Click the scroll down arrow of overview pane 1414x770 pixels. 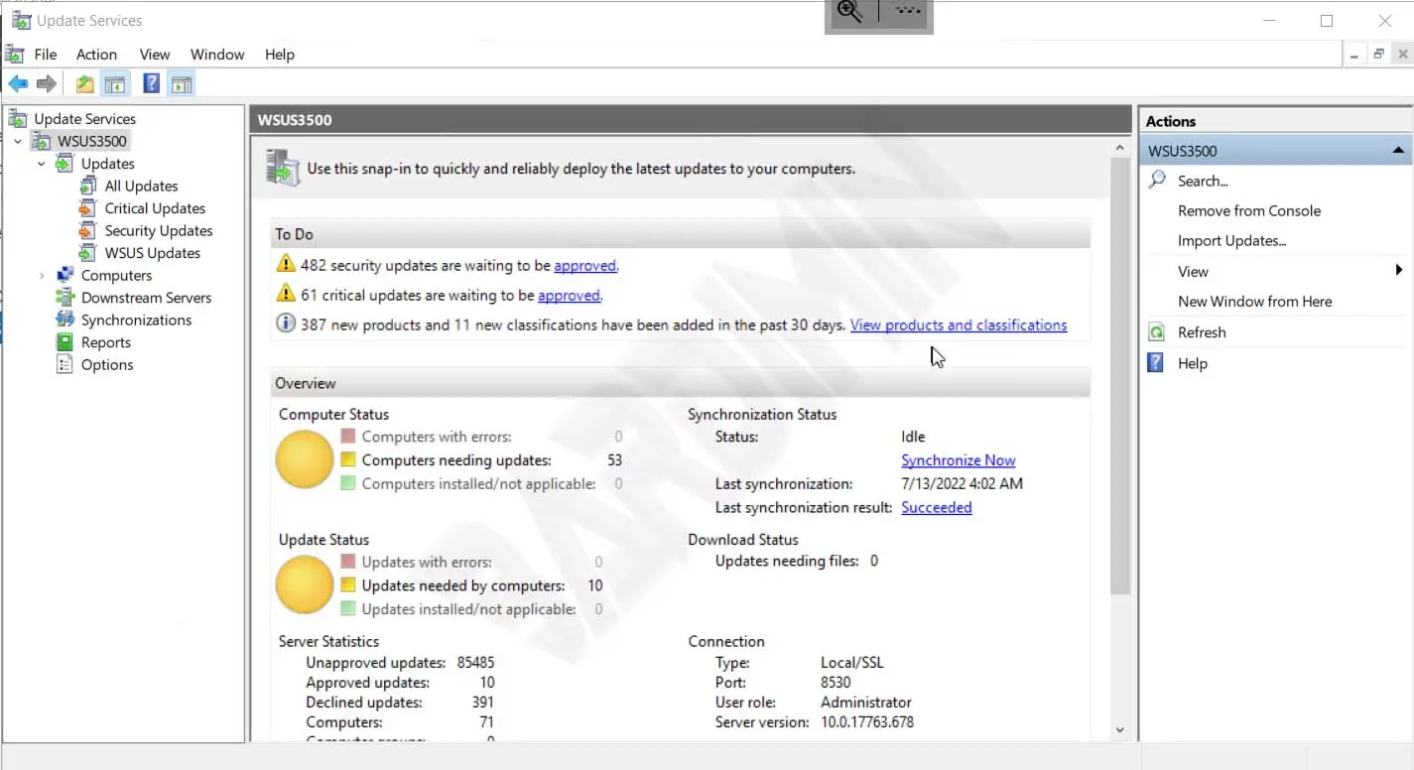coord(1119,730)
